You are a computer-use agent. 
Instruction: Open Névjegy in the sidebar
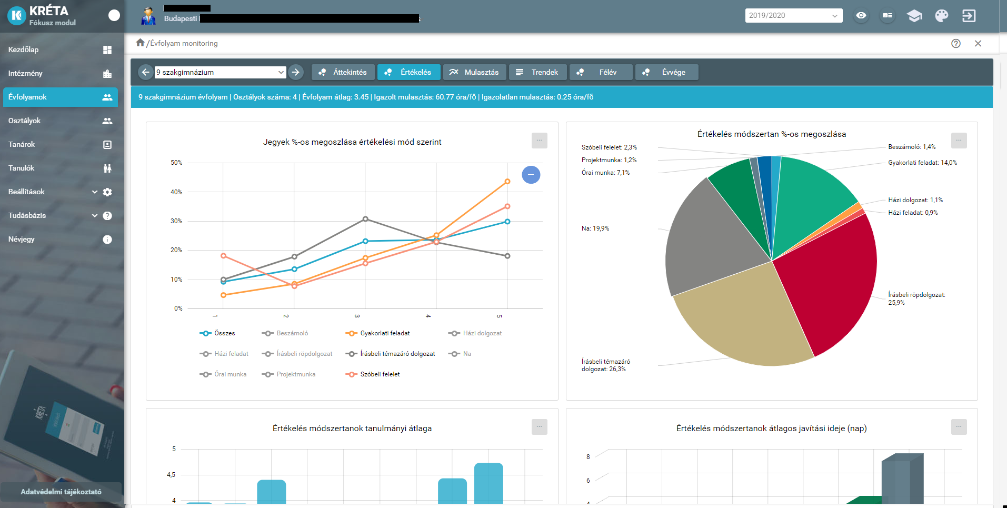[x=61, y=240]
